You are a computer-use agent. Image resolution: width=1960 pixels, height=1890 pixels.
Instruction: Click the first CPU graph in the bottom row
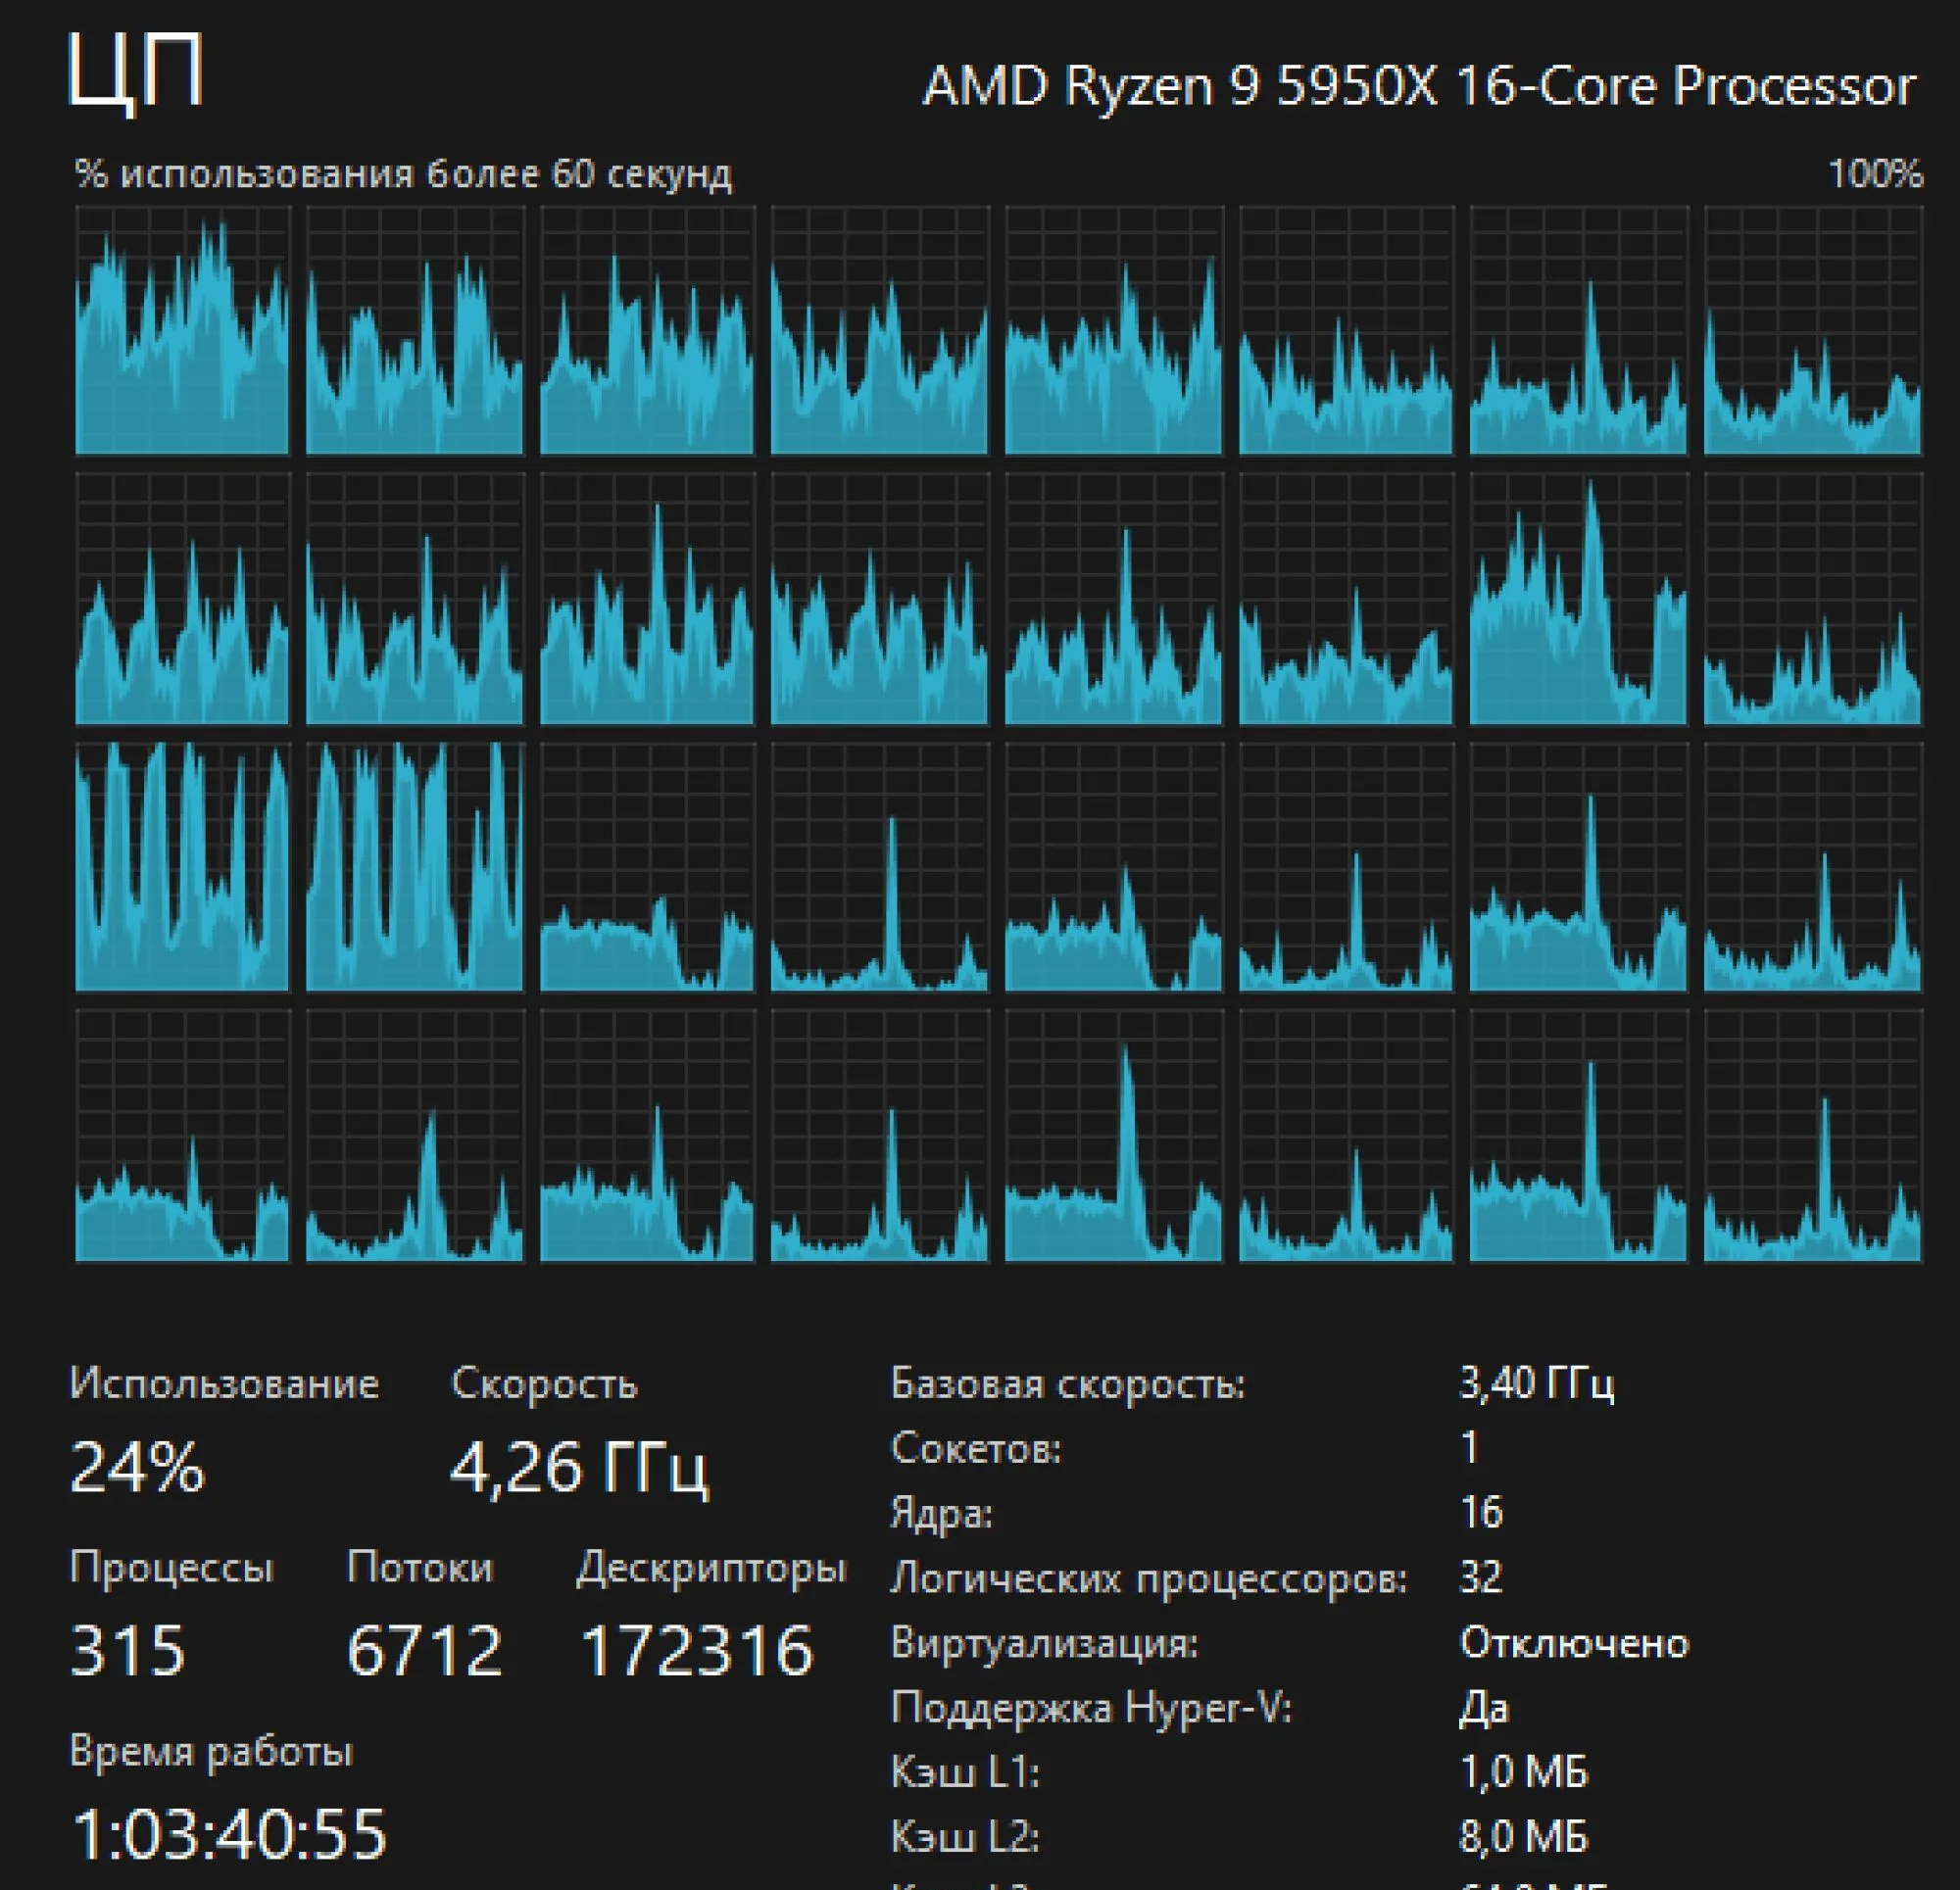click(182, 1135)
